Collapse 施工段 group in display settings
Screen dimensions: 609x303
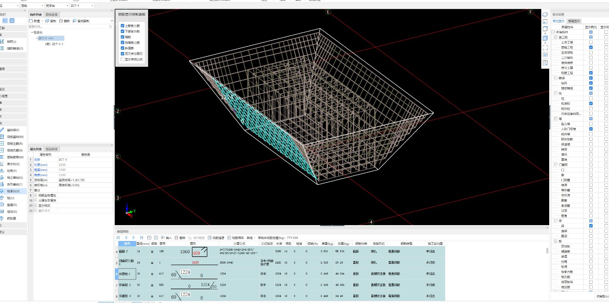click(x=556, y=37)
